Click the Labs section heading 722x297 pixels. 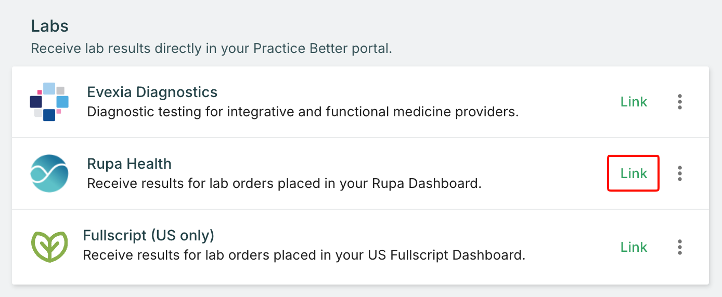tap(50, 26)
